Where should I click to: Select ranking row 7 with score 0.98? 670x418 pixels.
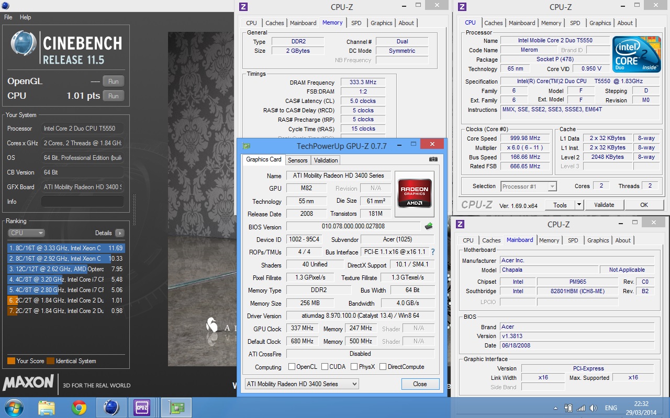pyautogui.click(x=66, y=311)
